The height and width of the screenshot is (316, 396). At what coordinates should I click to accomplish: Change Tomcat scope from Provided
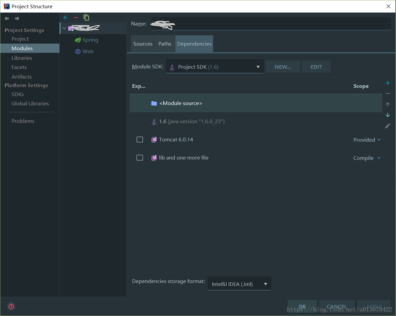click(x=367, y=140)
